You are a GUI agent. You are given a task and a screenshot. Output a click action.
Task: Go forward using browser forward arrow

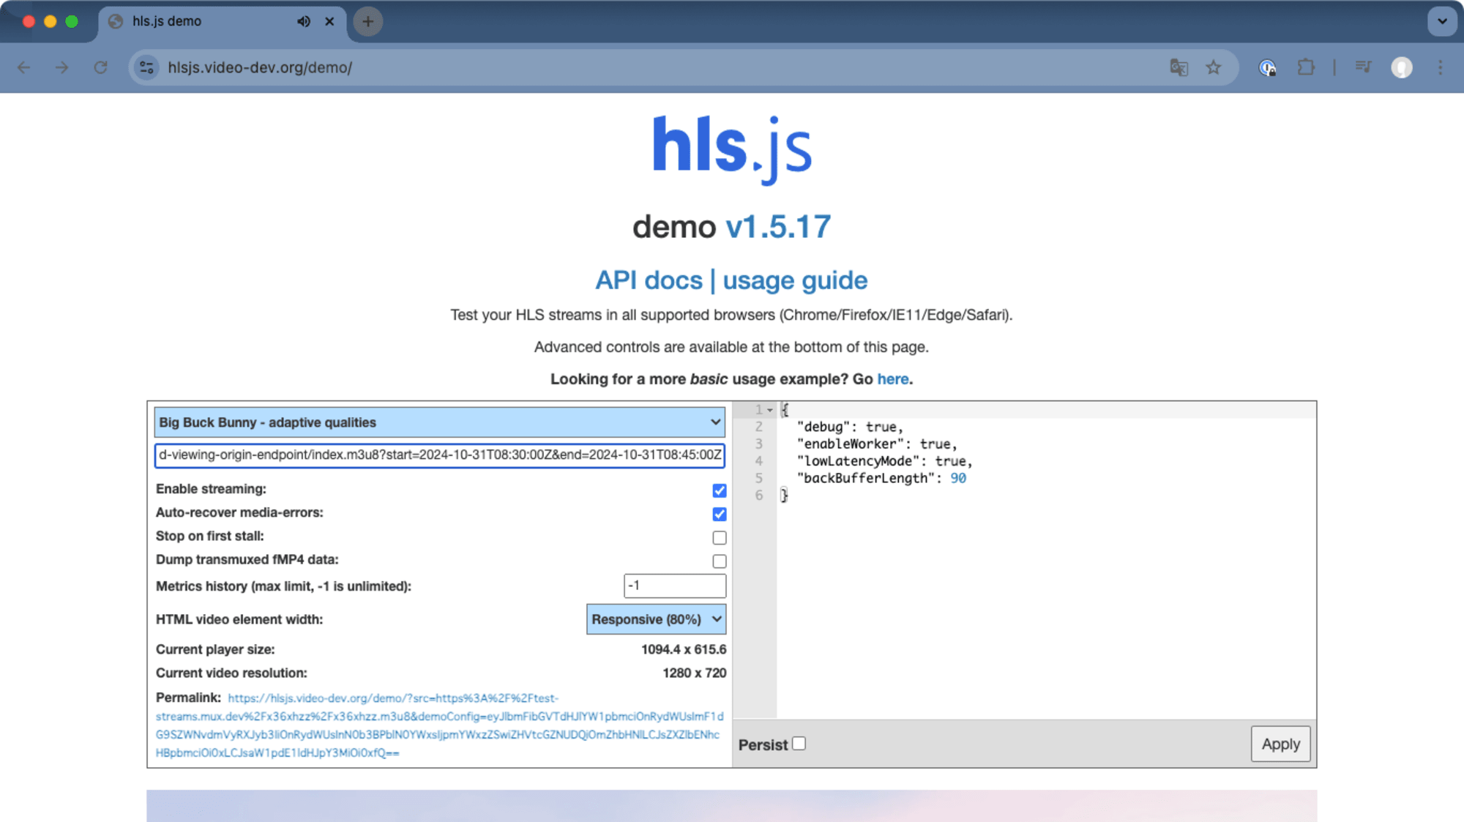(62, 67)
